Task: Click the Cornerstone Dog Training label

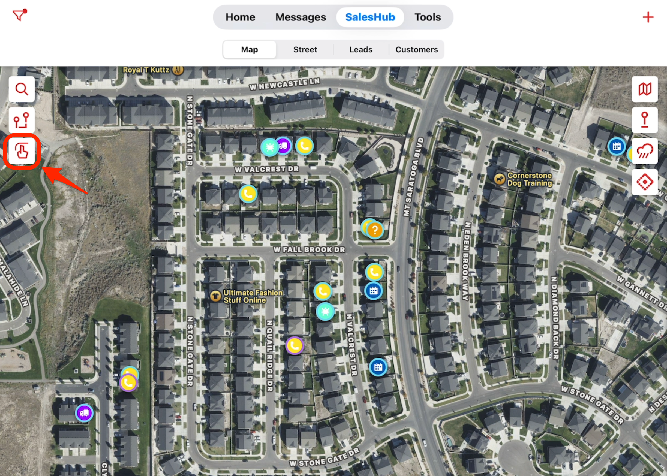Action: [x=529, y=179]
